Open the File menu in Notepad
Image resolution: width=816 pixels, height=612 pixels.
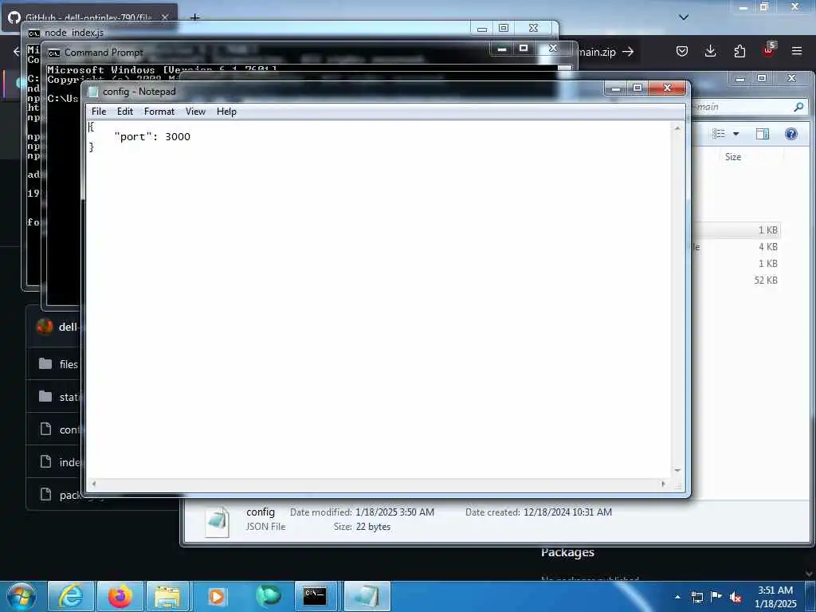(98, 112)
